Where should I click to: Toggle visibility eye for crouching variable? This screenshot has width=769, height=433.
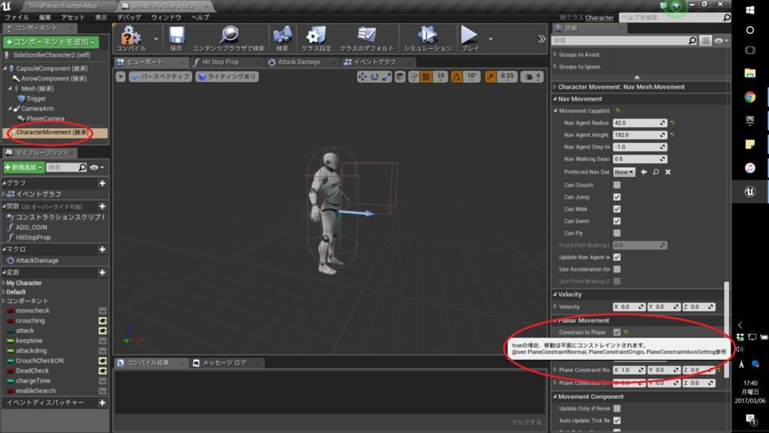(x=102, y=320)
